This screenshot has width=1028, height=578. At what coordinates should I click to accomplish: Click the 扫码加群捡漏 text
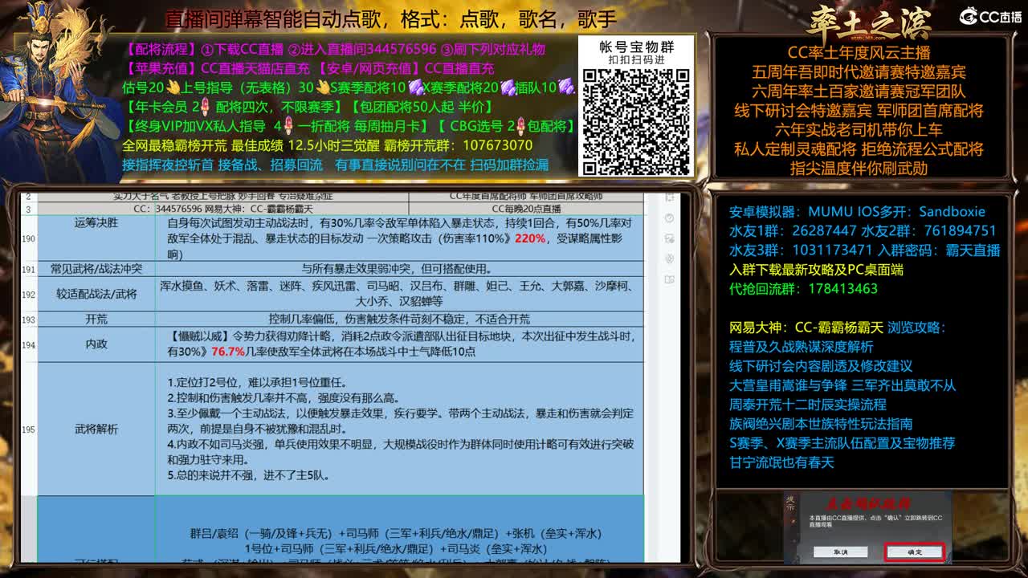[x=509, y=165]
